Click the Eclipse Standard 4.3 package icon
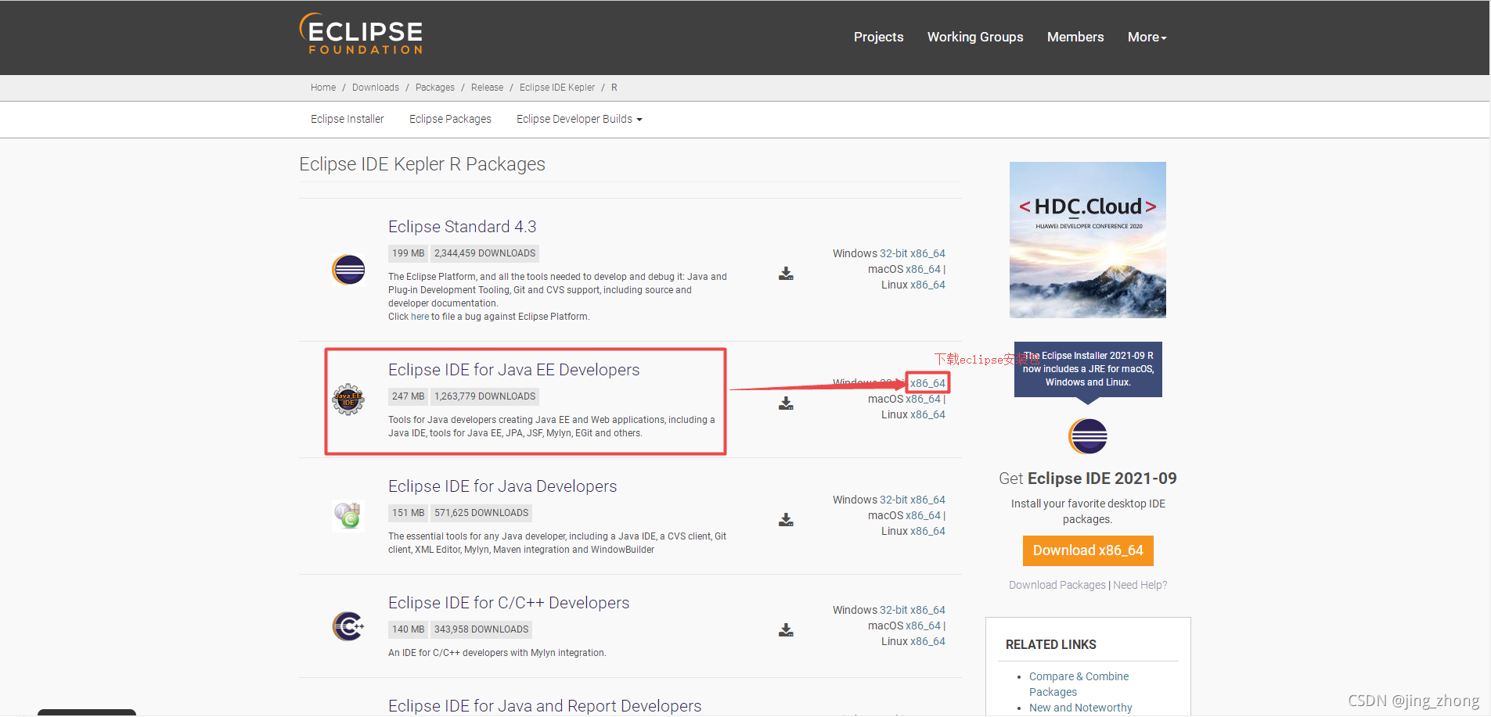Viewport: 1491px width, 717px height. tap(348, 271)
